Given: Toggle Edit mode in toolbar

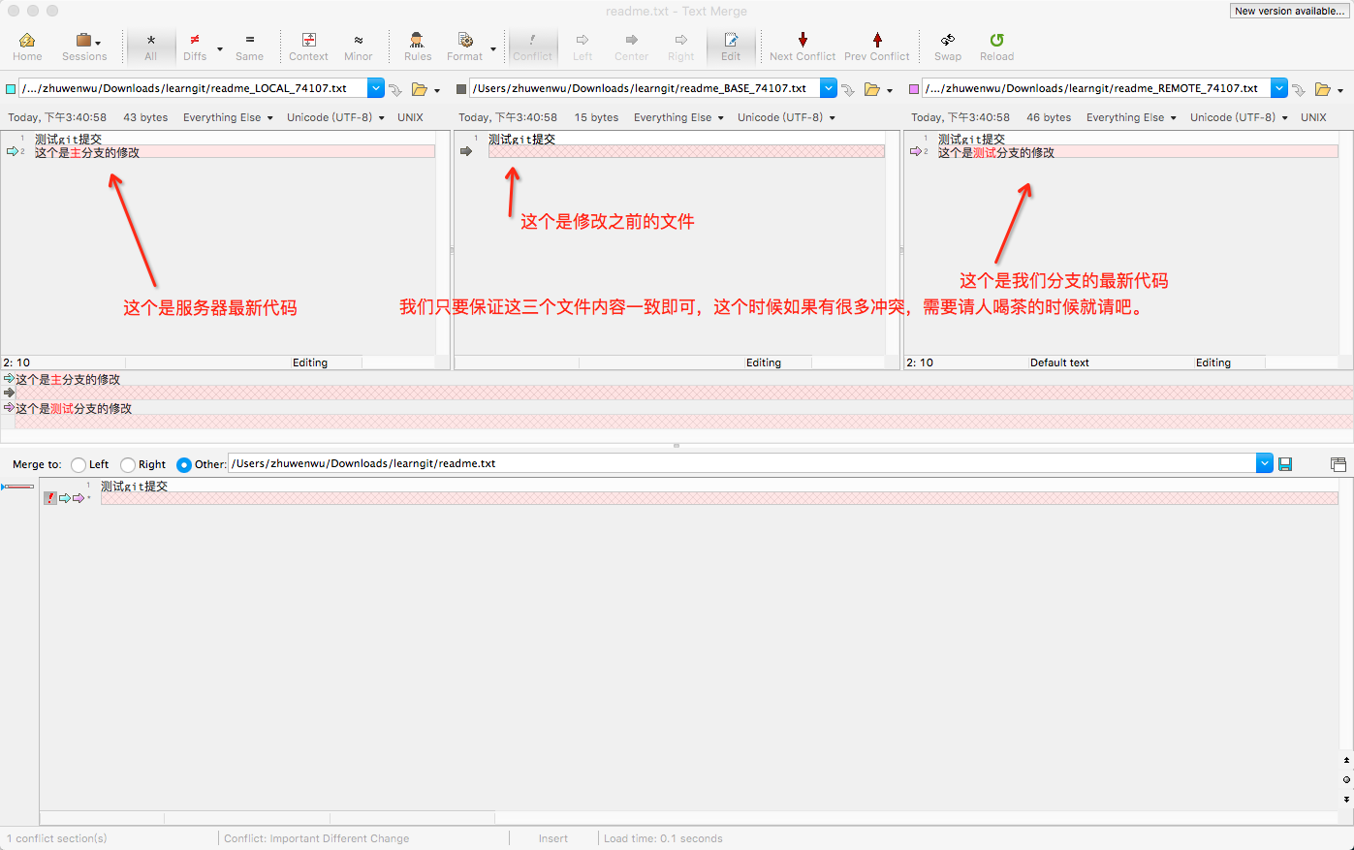Looking at the screenshot, I should [x=731, y=46].
